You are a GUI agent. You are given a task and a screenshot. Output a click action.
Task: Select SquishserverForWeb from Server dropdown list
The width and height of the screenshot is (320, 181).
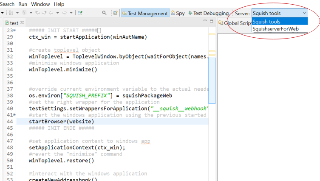[275, 29]
